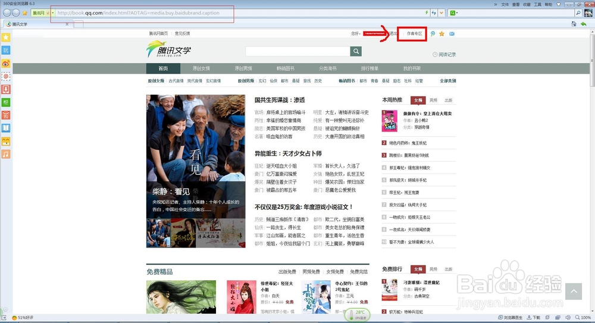This screenshot has height=323, width=595.
Task: Go to the 排行榜单 navigation tab
Action: coord(369,68)
